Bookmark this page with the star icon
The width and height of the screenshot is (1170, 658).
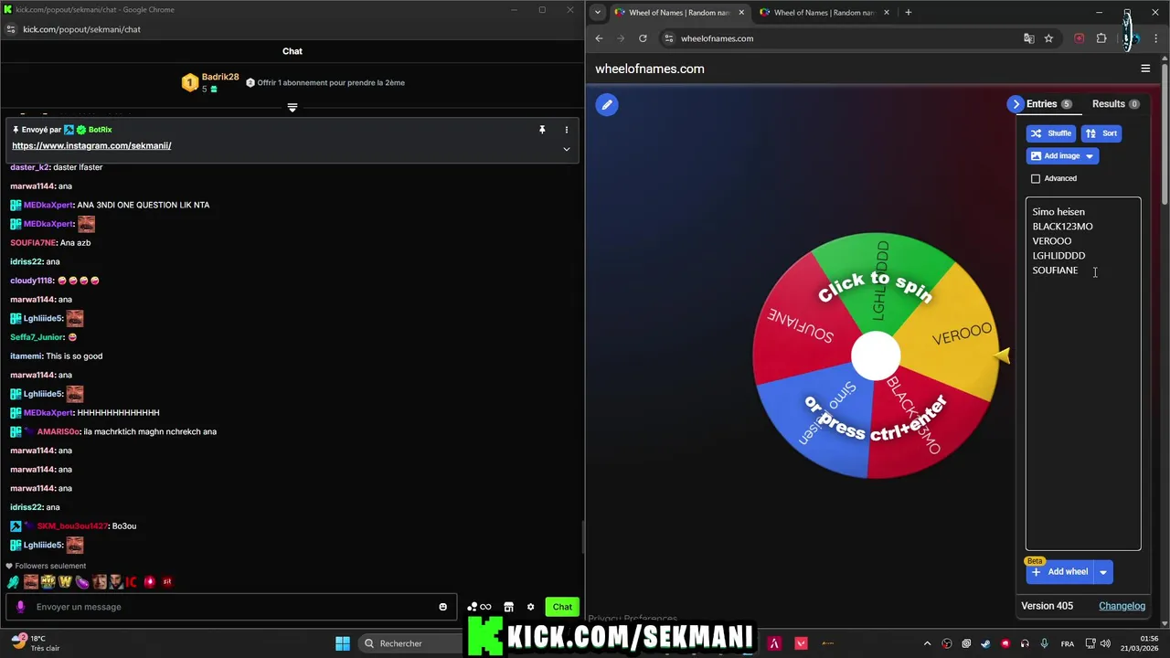tap(1048, 38)
